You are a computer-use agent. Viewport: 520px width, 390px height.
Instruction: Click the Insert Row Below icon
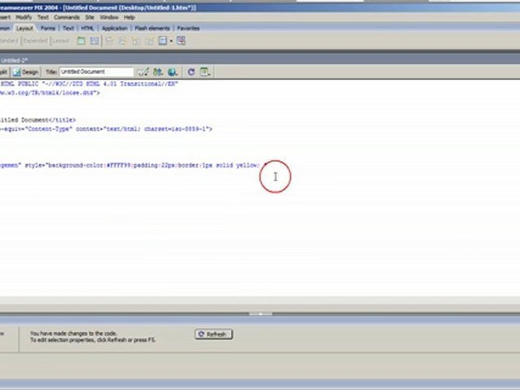122,41
